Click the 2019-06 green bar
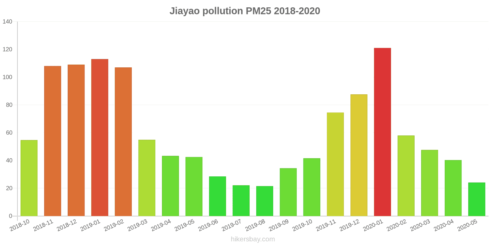This screenshot has height=245, width=490. pos(217,196)
